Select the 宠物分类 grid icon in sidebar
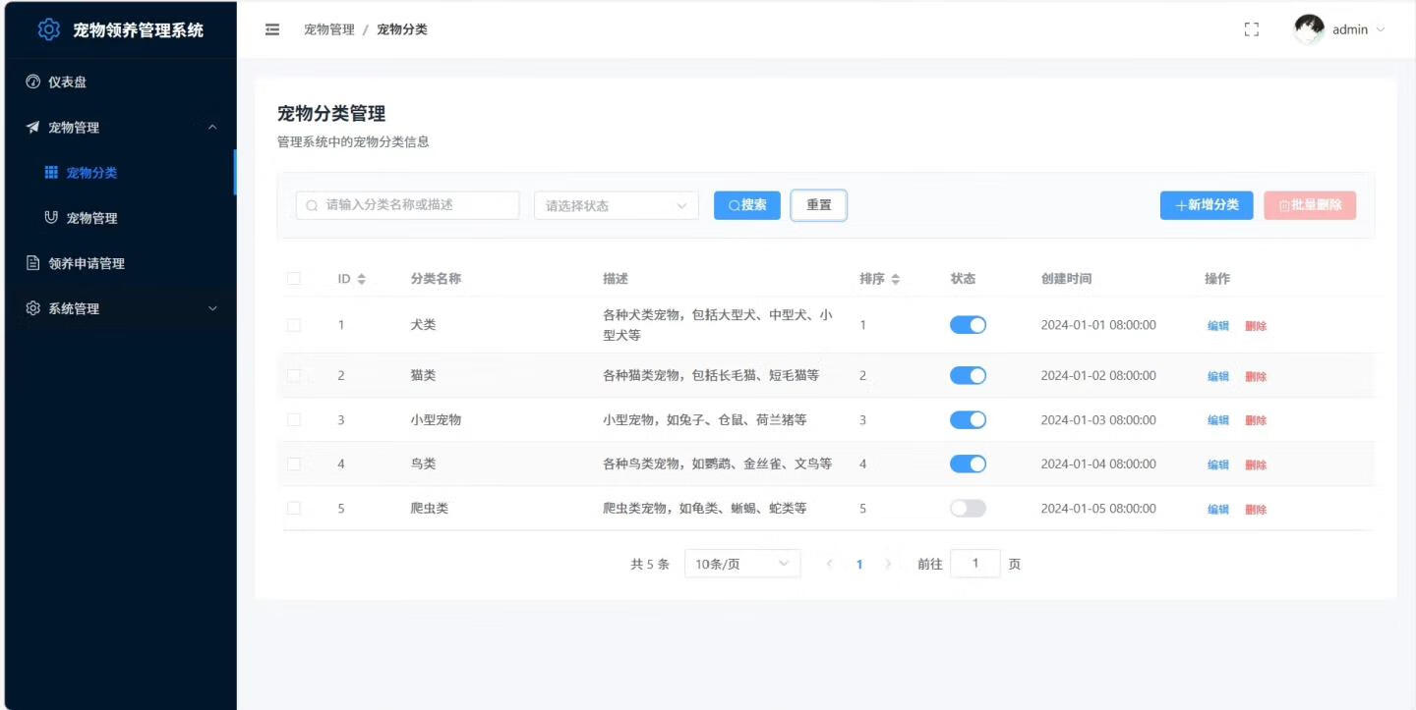The image size is (1416, 710). pyautogui.click(x=51, y=172)
